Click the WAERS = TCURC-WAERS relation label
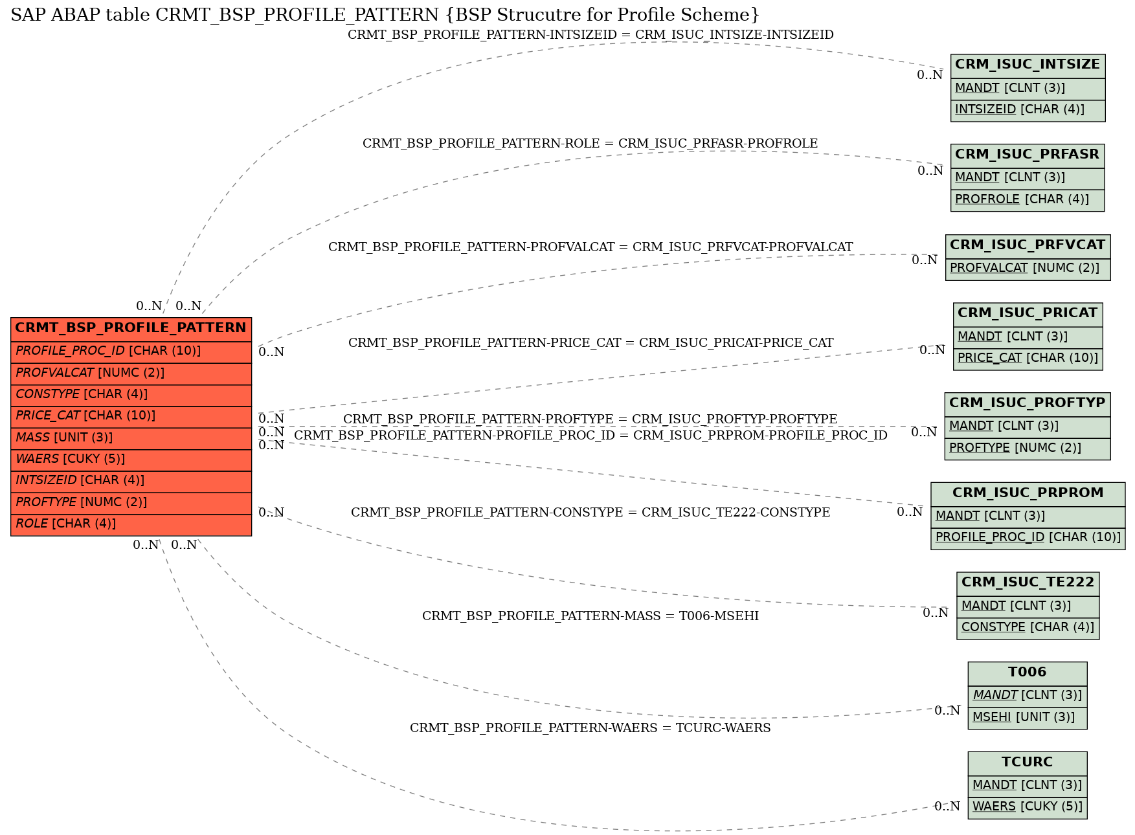The height and width of the screenshot is (835, 1135). pos(590,728)
